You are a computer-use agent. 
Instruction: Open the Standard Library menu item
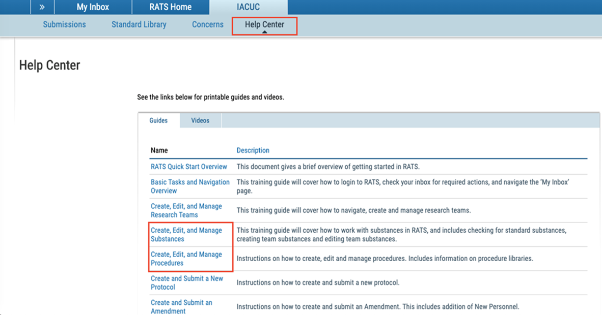[139, 24]
